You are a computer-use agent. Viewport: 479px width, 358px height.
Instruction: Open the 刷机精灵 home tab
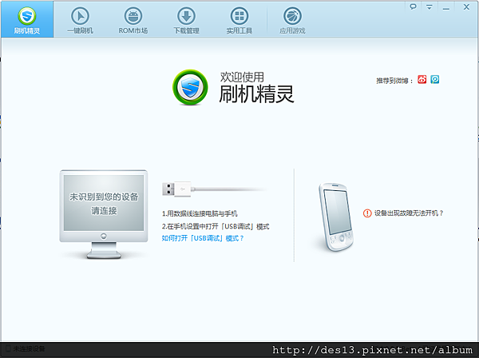tap(27, 19)
